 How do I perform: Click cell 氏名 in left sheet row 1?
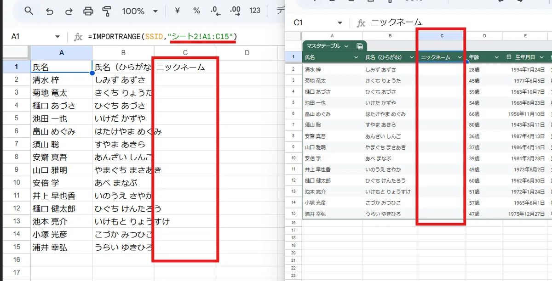pyautogui.click(x=62, y=67)
